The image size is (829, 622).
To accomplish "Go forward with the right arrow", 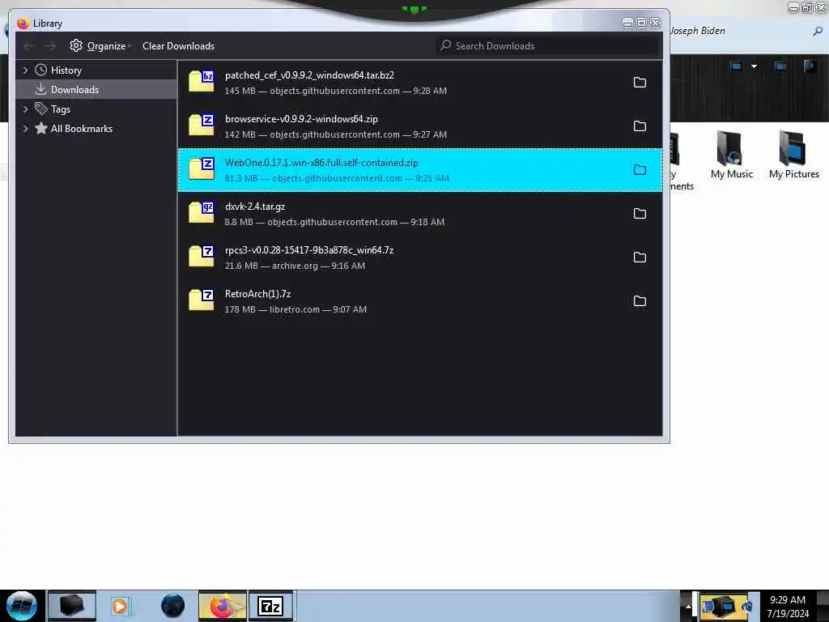I will point(50,46).
